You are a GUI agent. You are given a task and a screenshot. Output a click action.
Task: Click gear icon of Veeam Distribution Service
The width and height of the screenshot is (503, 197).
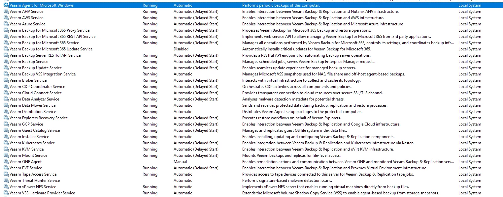pos(6,112)
